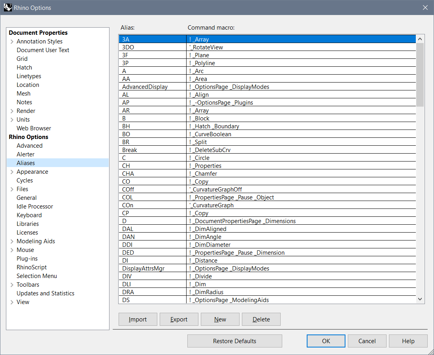Select the DisplayAttrsMgr alias
Screen dimensions: 434x355
pyautogui.click(x=153, y=268)
